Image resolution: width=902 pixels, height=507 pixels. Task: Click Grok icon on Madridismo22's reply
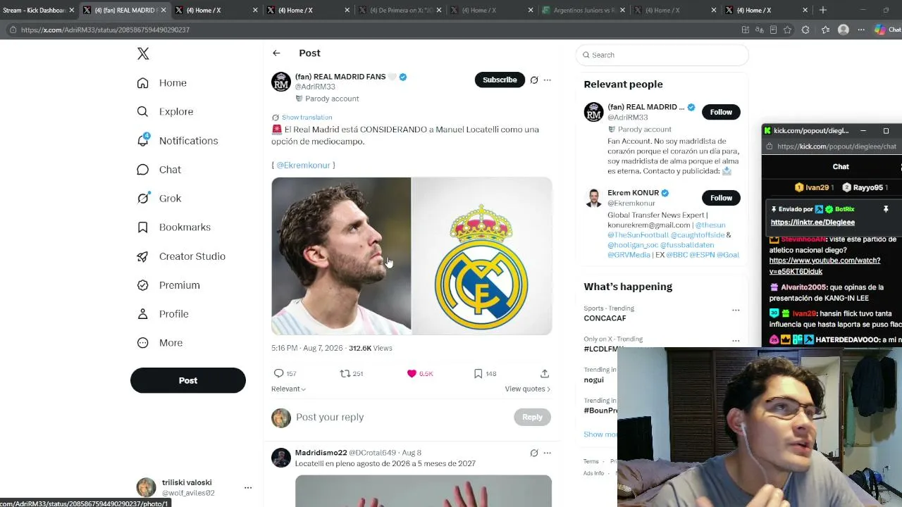coord(534,453)
